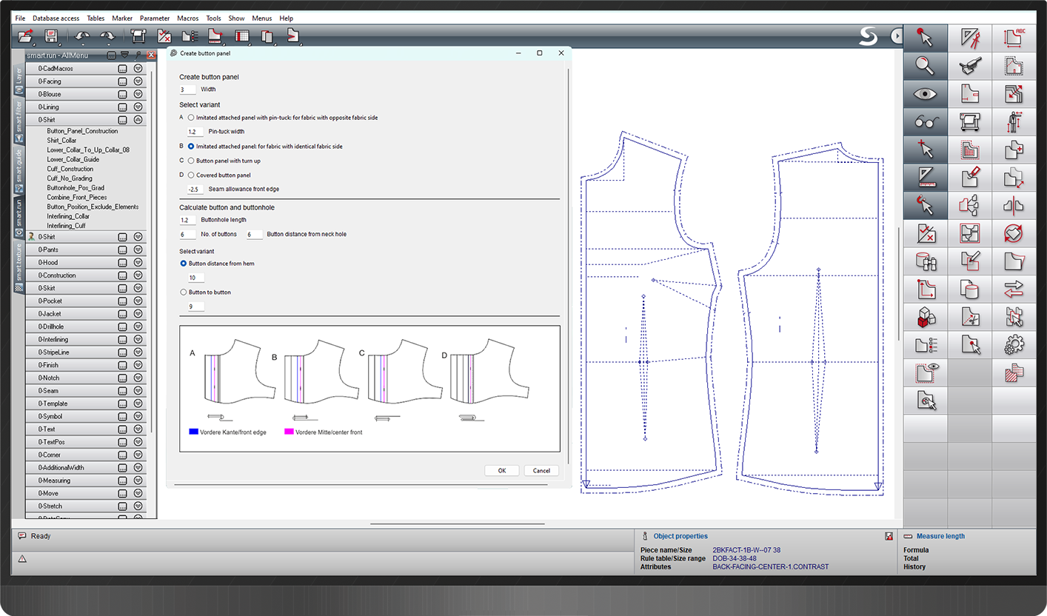Click the Width input field
This screenshot has height=616, width=1047.
coord(188,90)
